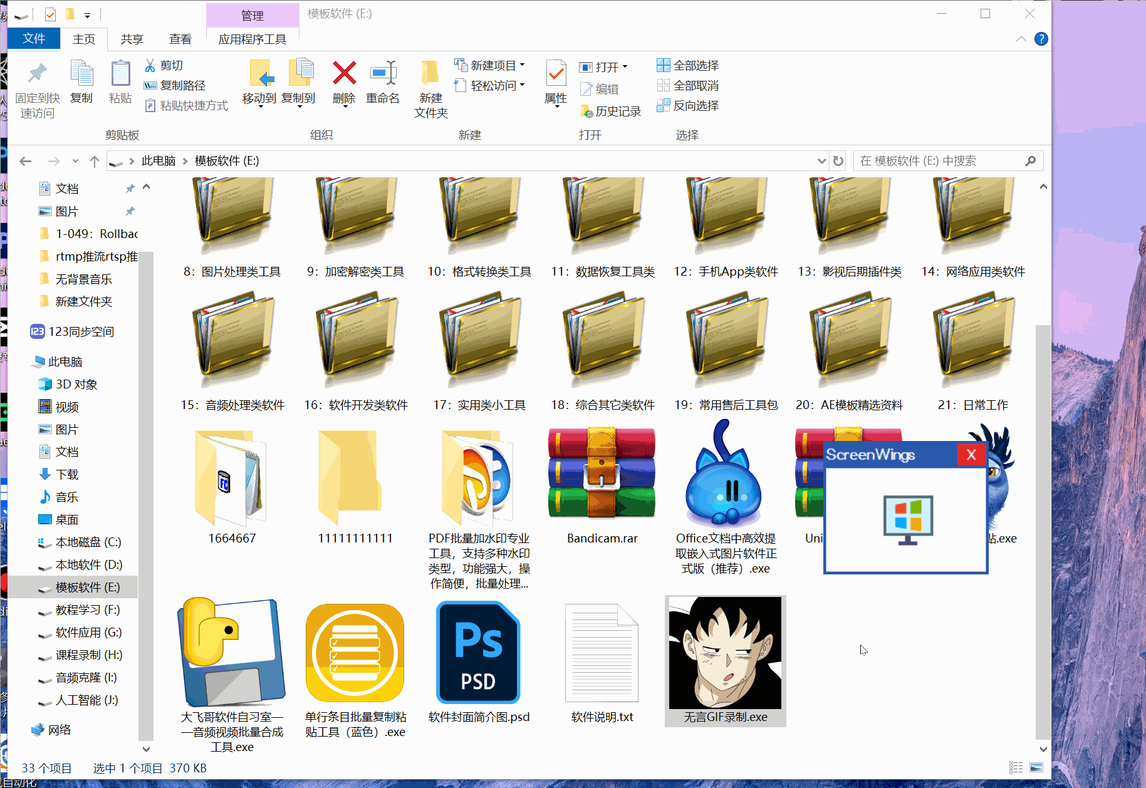1146x788 pixels.
Task: Click the 粘贴 (Paste) icon in ribbon
Action: point(120,81)
